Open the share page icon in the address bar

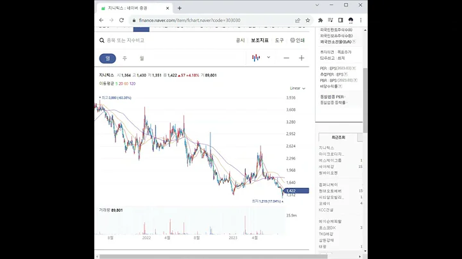point(298,21)
